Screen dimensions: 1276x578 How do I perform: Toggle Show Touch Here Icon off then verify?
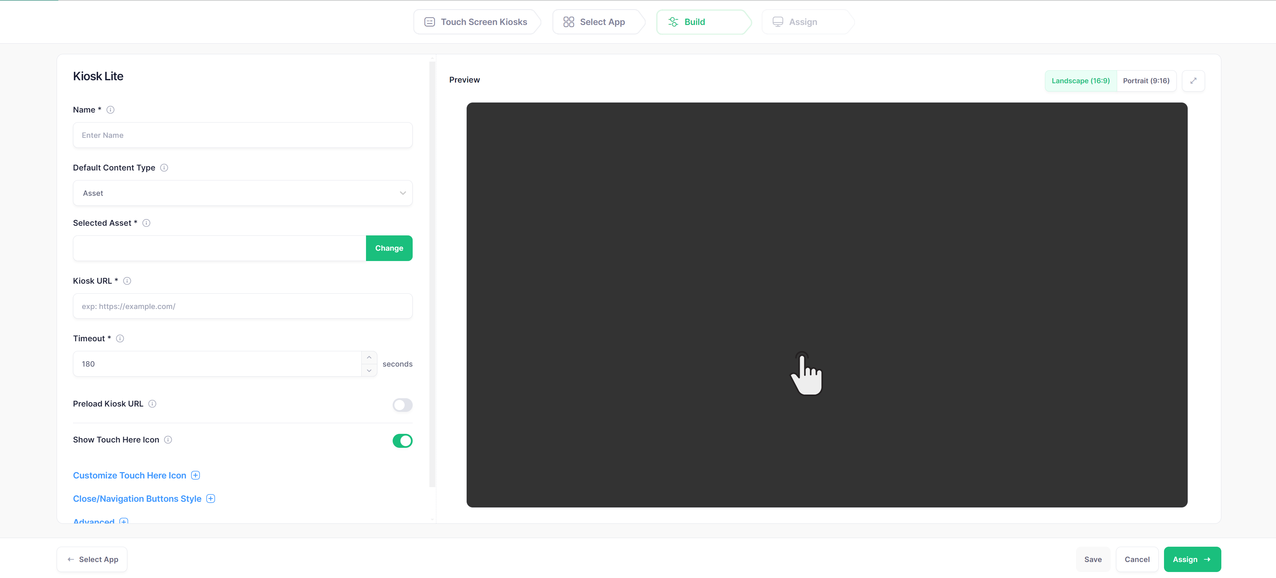[402, 440]
